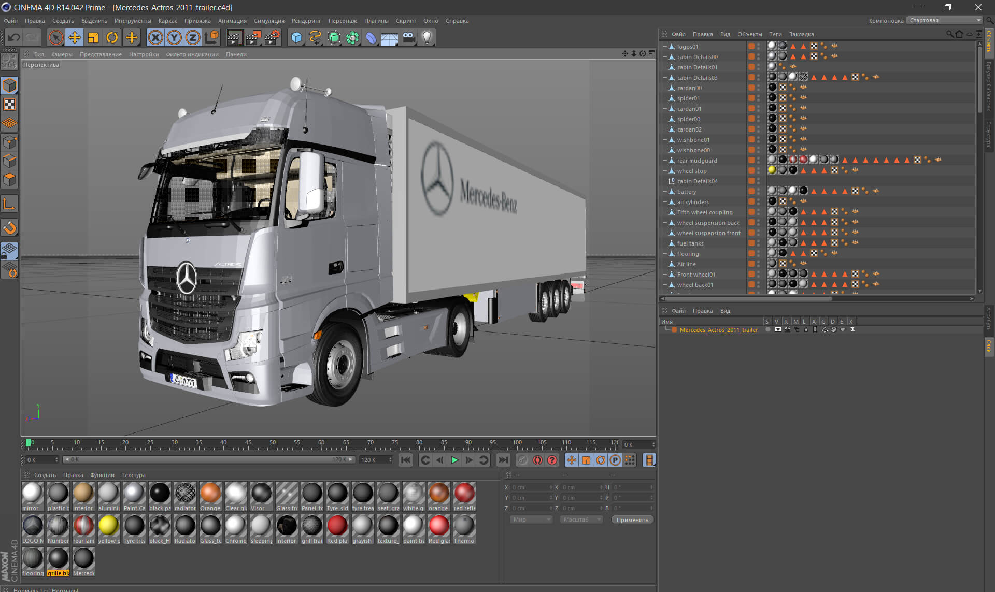Viewport: 995px width, 592px height.
Task: Open material manager Текстура menu
Action: [133, 475]
